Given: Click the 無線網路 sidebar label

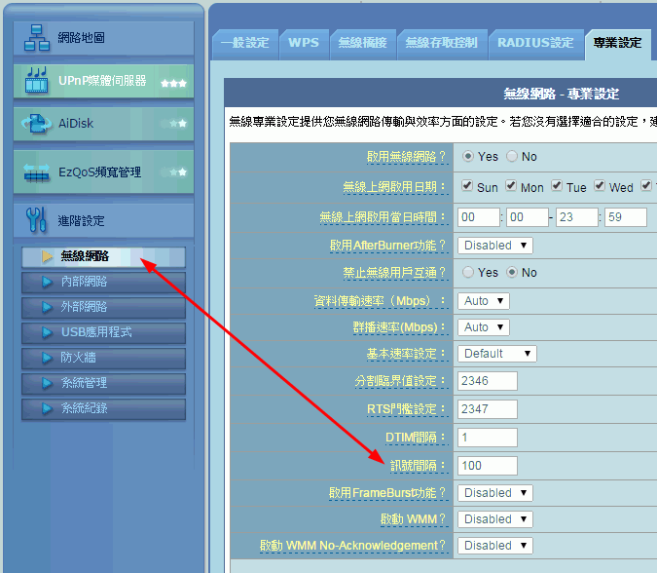Looking at the screenshot, I should click(x=85, y=256).
